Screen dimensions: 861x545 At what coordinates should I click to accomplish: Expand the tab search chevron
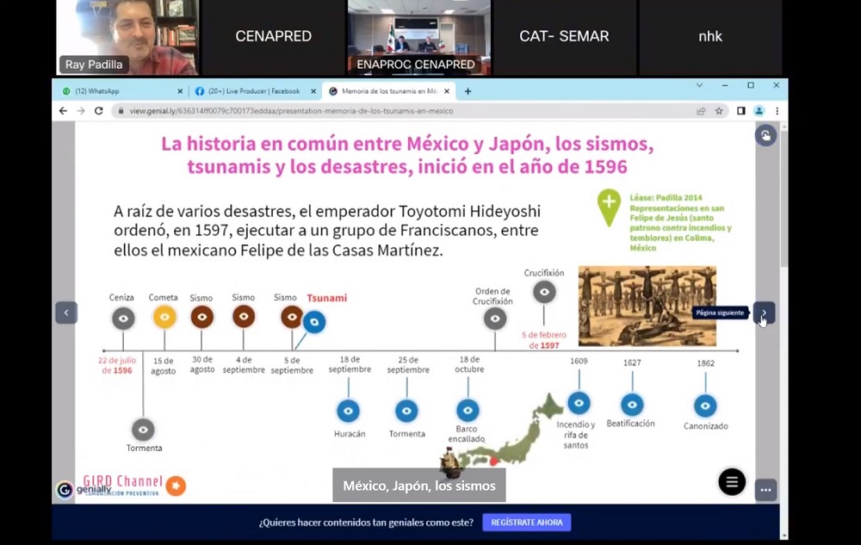[x=699, y=86]
